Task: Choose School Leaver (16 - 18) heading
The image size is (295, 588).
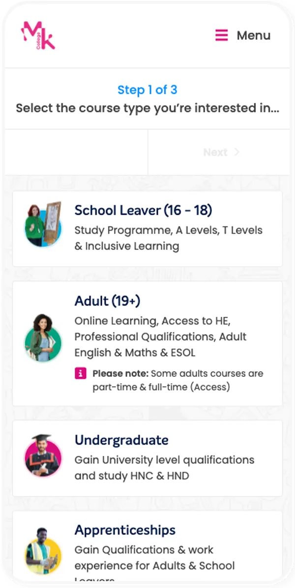Action: (143, 210)
